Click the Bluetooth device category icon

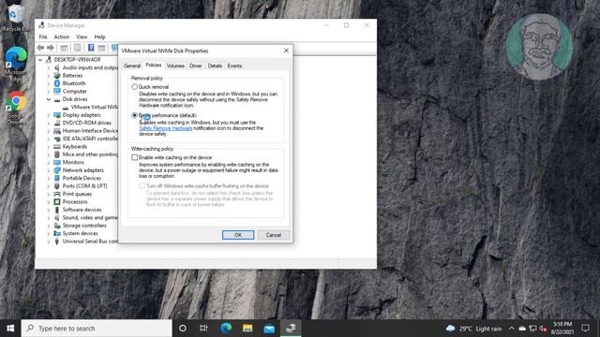pos(57,83)
